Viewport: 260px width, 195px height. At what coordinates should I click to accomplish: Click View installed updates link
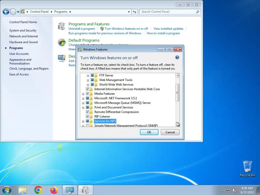pos(169,29)
